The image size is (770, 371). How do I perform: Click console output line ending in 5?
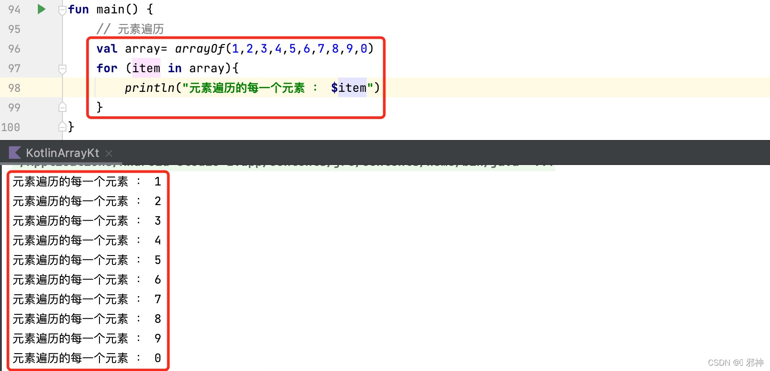(x=87, y=260)
